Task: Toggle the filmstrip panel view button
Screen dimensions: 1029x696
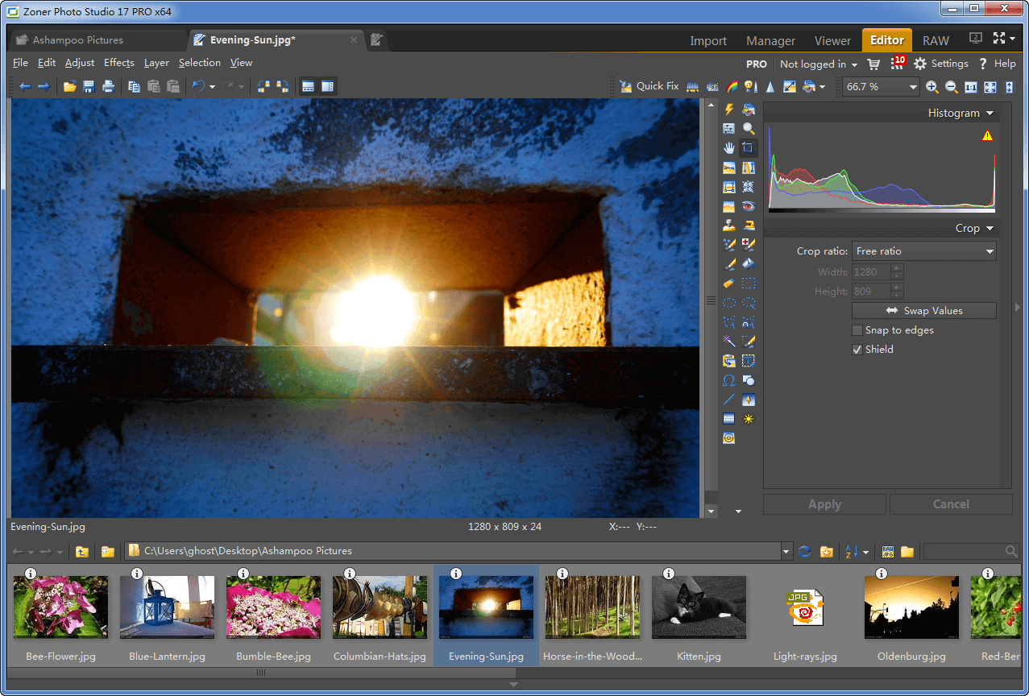Action: 308,87
